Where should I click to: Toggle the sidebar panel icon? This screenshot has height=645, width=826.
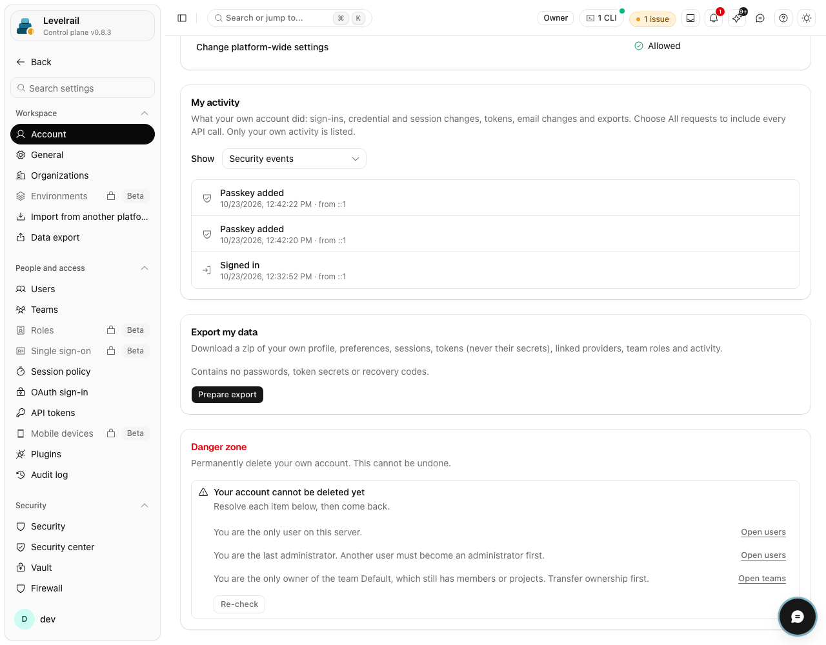point(182,18)
